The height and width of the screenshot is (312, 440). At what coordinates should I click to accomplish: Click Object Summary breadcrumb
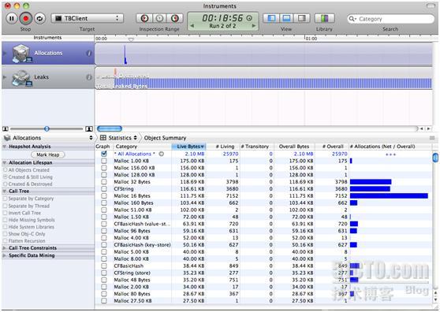pyautogui.click(x=165, y=138)
